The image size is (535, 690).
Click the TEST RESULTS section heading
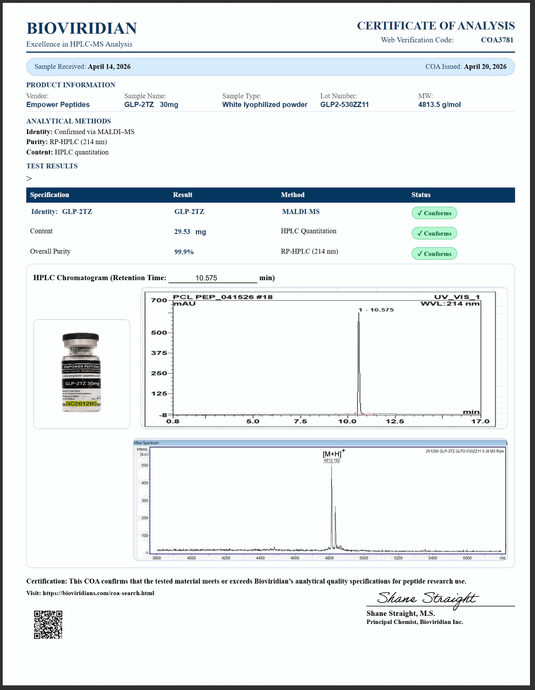point(52,166)
